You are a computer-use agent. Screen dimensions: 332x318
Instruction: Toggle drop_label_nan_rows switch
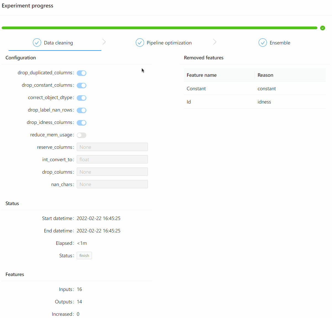pos(81,110)
